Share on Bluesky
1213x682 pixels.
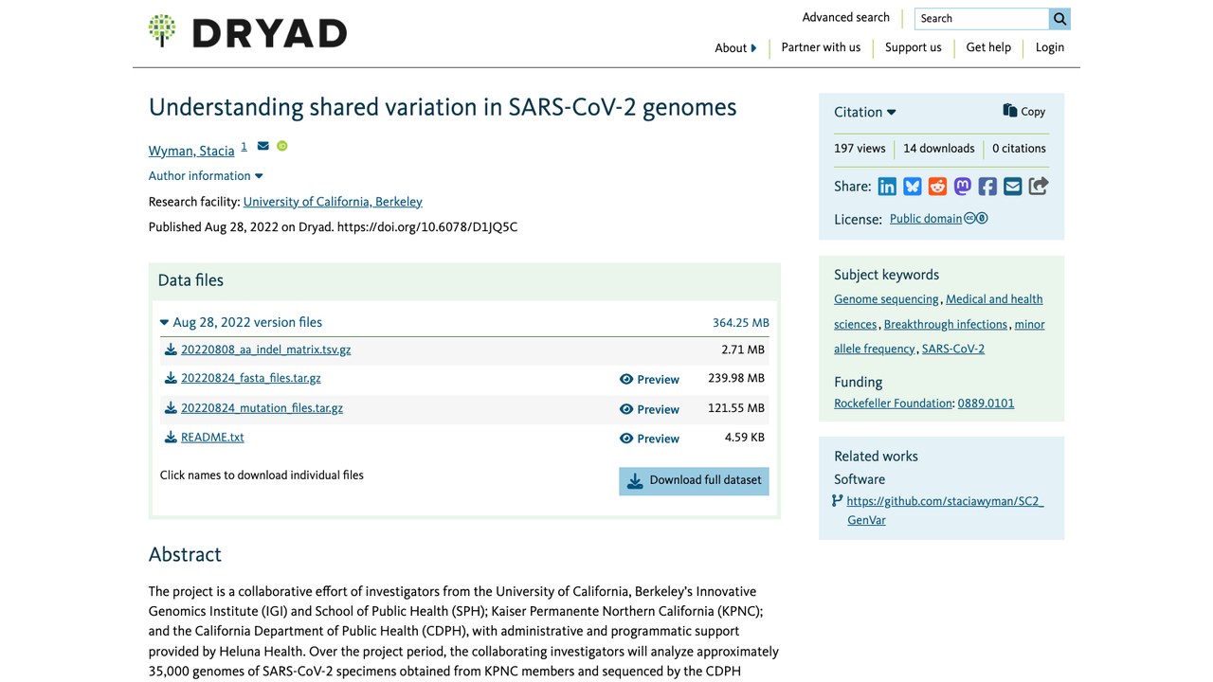(912, 187)
